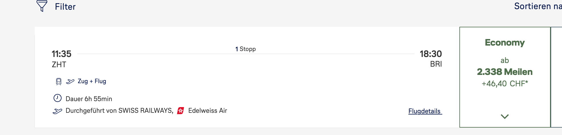
Task: Click the Edelweiss Air logo
Action: (181, 111)
